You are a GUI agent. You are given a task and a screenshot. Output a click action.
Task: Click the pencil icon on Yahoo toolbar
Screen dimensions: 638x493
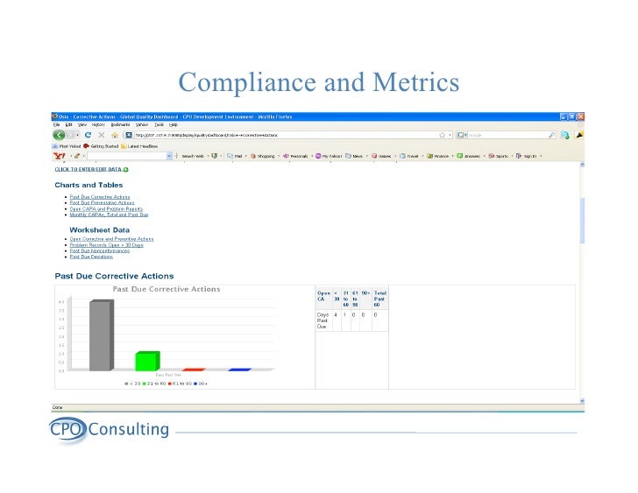pyautogui.click(x=77, y=156)
